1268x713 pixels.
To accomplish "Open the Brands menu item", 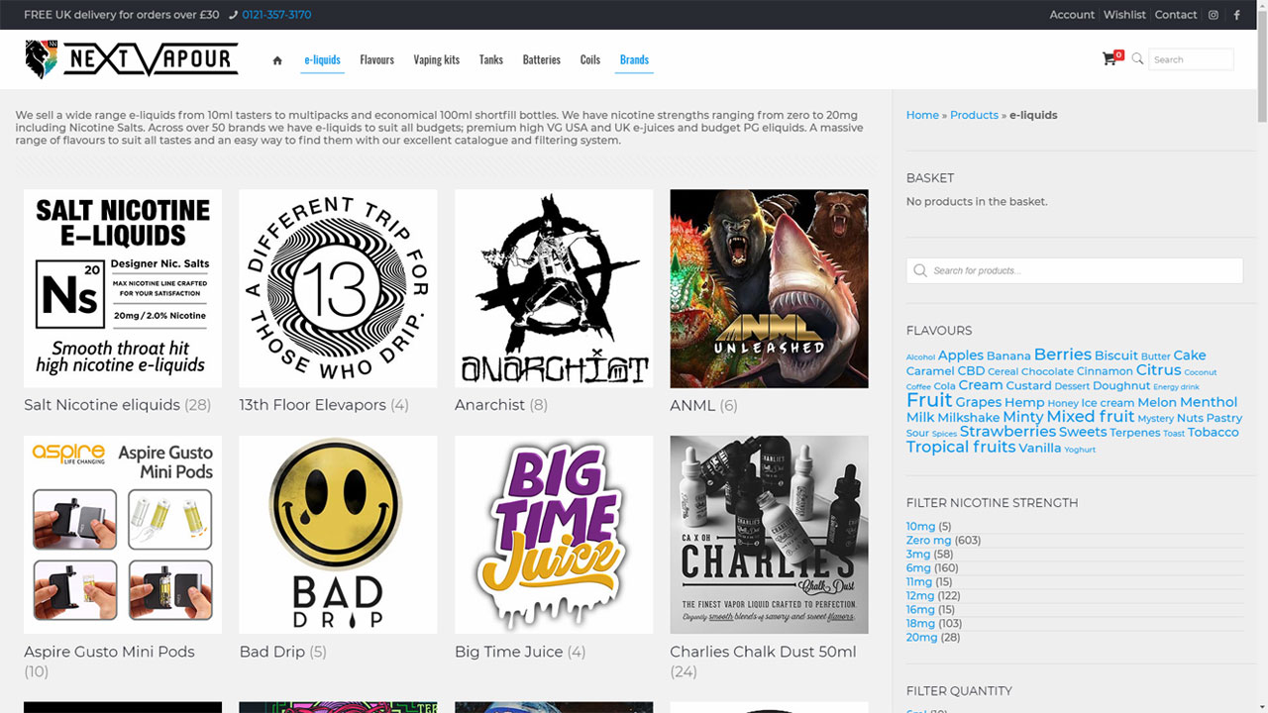I will click(634, 59).
